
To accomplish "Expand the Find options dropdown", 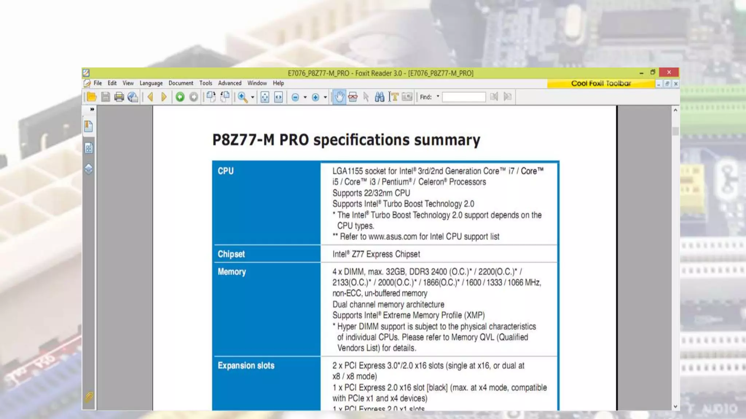I will click(x=438, y=96).
